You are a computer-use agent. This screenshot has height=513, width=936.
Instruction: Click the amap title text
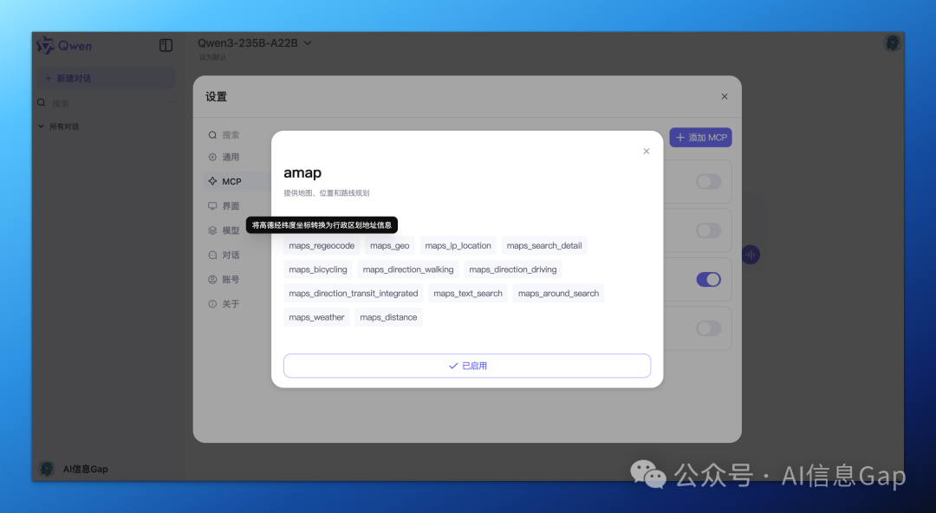pos(302,173)
